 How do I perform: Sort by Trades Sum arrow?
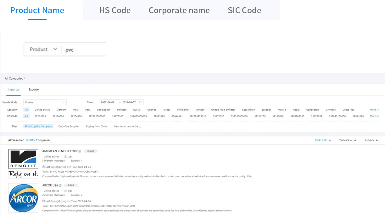coord(355,140)
